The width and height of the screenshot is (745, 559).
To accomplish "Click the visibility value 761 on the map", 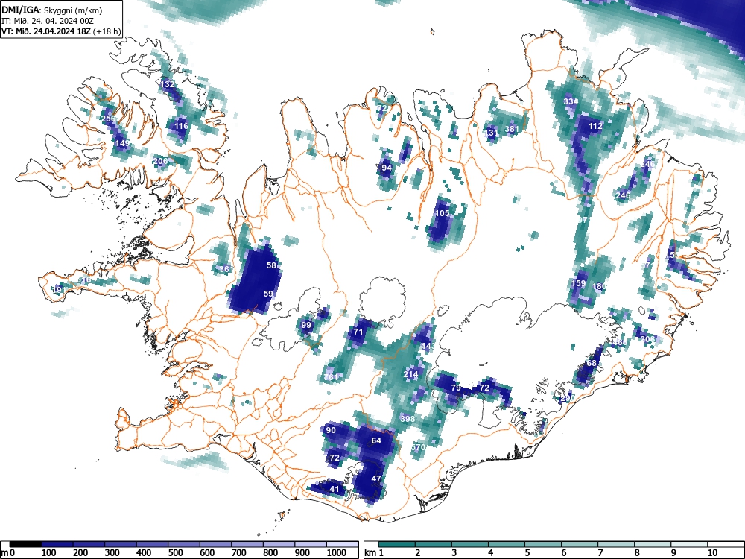I will [331, 377].
